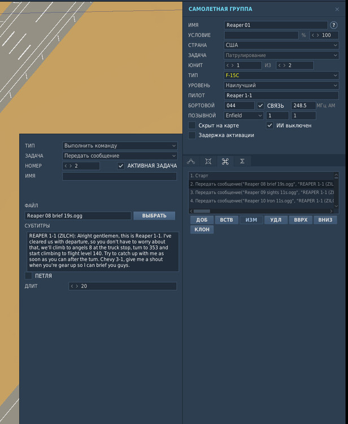Open the summary sigma tab icon
Screen dimensions: 348x424
pyautogui.click(x=242, y=162)
